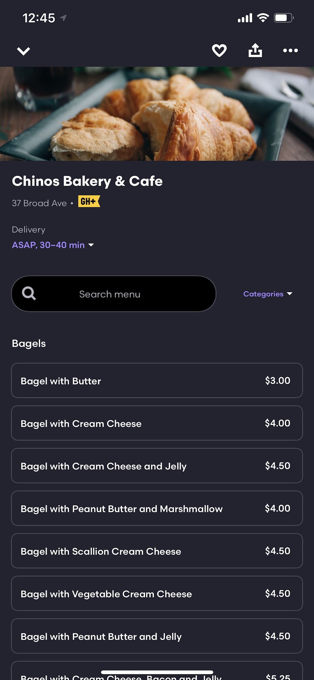The width and height of the screenshot is (314, 680).
Task: Tap the share icon
Action: pos(255,51)
